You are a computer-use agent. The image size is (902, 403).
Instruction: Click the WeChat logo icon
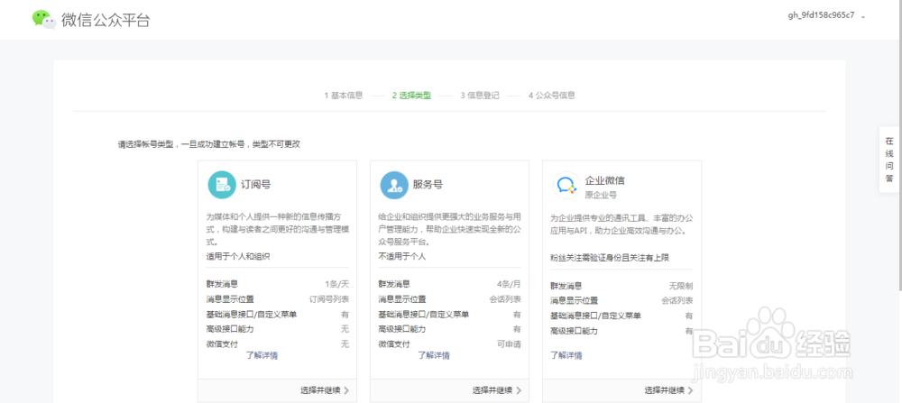(x=43, y=20)
